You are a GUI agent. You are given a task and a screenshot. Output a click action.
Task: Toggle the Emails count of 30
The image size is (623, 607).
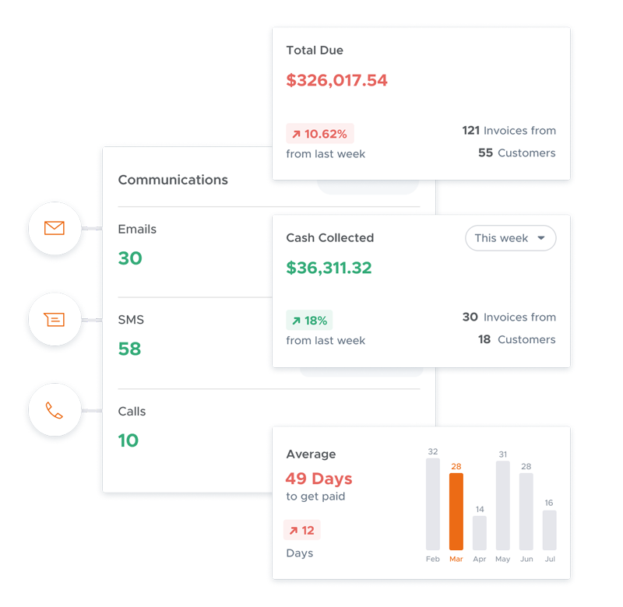tap(129, 258)
